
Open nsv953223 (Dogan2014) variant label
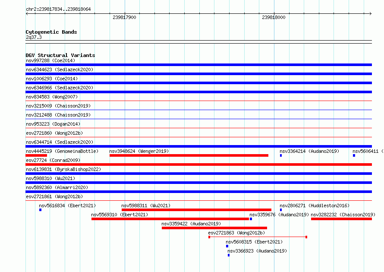tap(53, 124)
